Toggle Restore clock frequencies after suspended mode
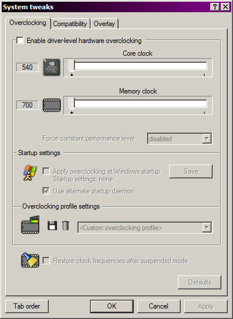Screen dimensions: 233x319 [x=46, y=261]
